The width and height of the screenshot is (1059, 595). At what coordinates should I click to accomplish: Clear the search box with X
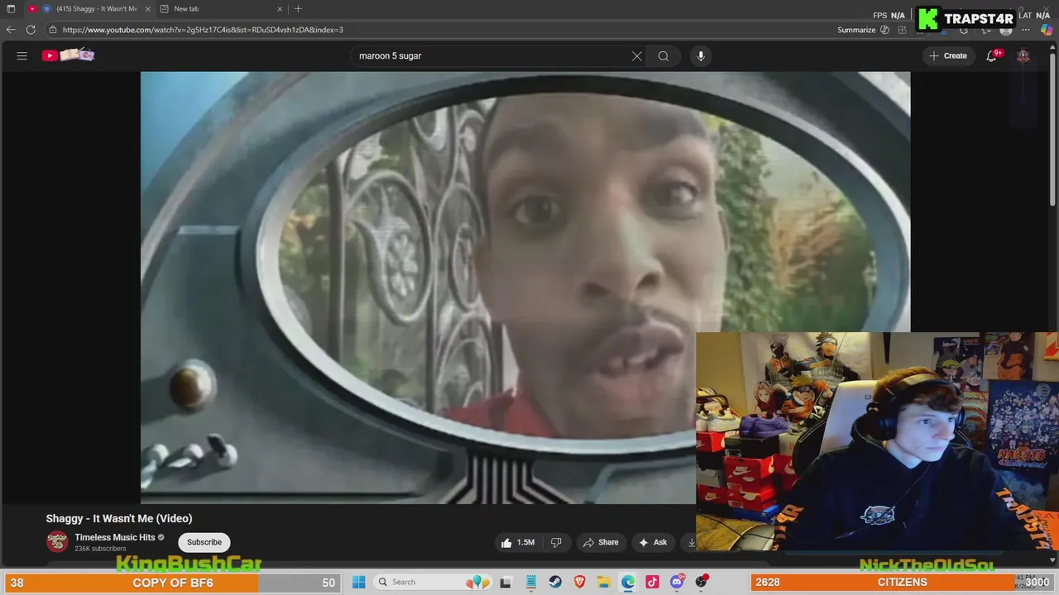637,56
